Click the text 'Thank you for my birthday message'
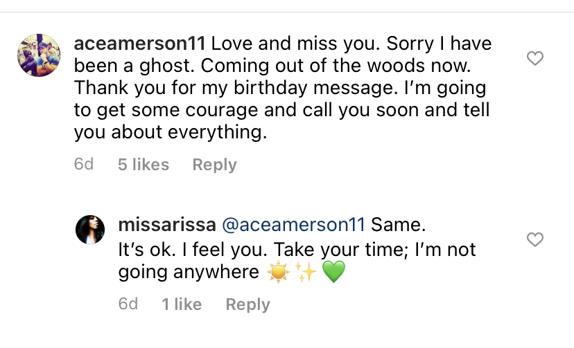Image resolution: width=574 pixels, height=348 pixels. pos(236,89)
